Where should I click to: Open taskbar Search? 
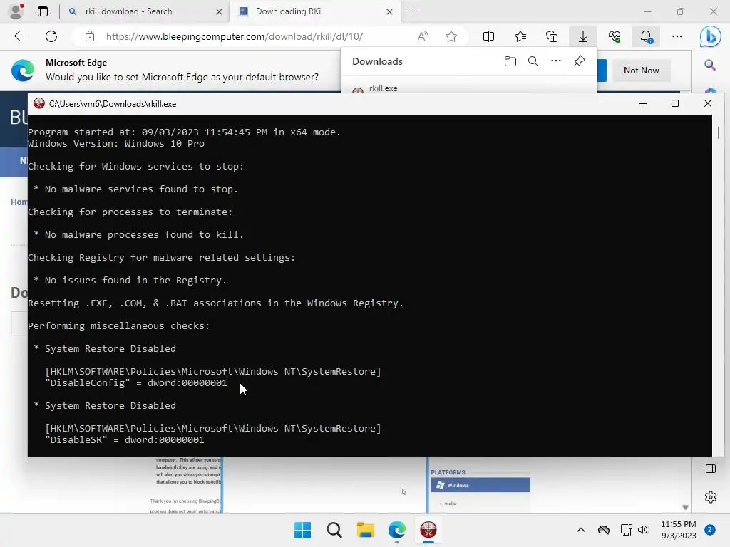[334, 530]
